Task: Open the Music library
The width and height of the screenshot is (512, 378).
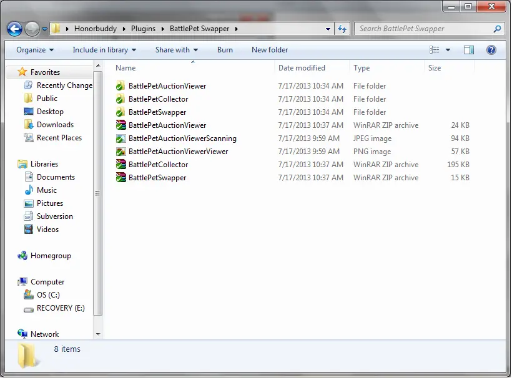Action: [46, 190]
